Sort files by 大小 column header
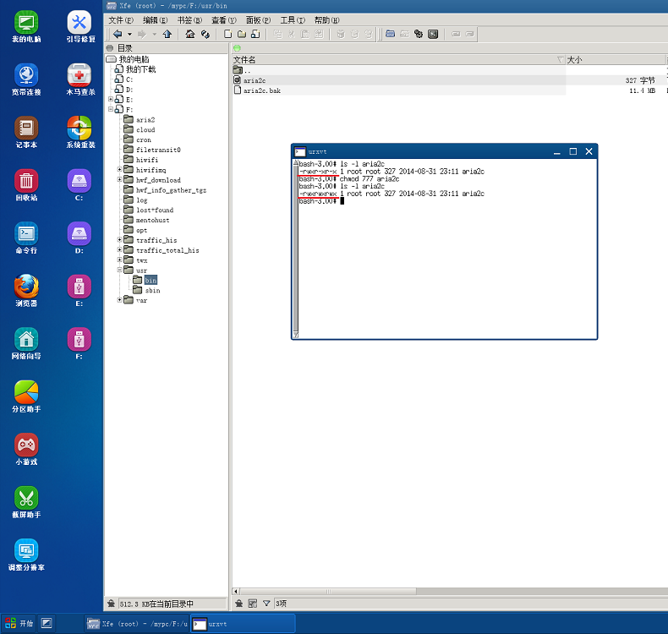This screenshot has width=668, height=634. pyautogui.click(x=616, y=60)
